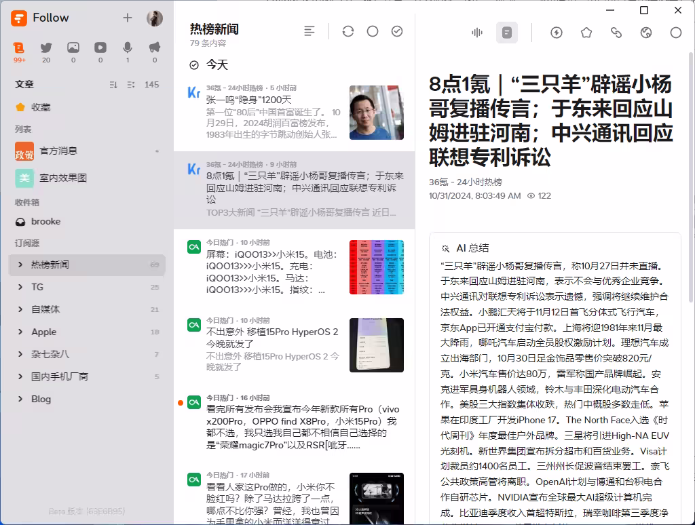Copy the article link with chain icon
Viewport: 695px width, 525px height.
pyautogui.click(x=616, y=32)
